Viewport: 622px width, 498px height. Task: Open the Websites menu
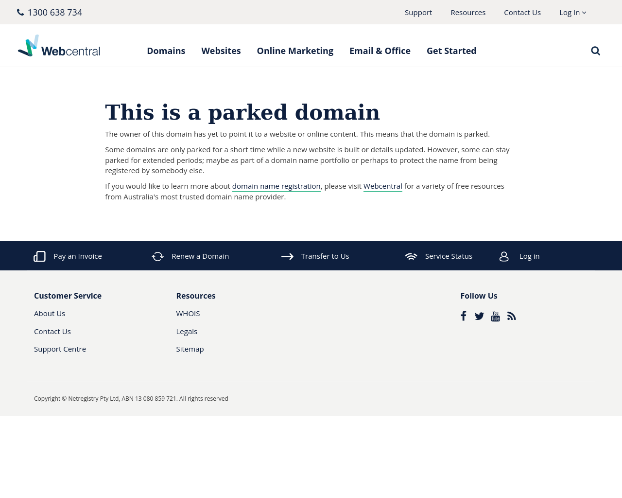click(221, 51)
